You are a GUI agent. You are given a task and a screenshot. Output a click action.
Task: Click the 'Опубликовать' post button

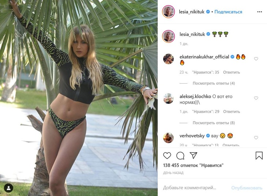click(247, 188)
